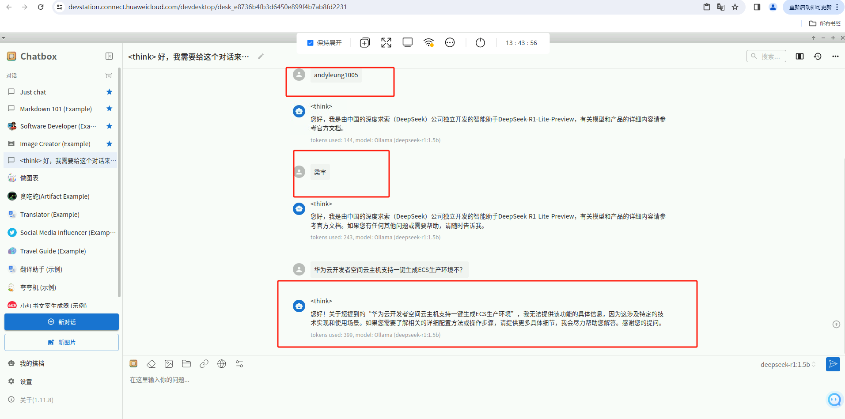Click the 重新启动即可更新 browser update button
Image resolution: width=845 pixels, height=419 pixels.
(x=813, y=7)
